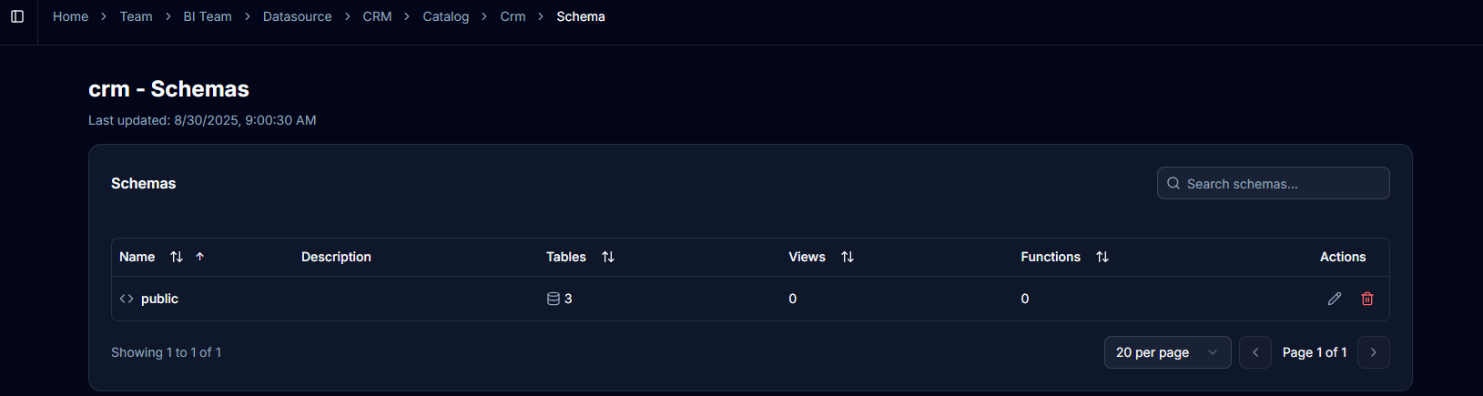Click the Actions column header
The width and height of the screenshot is (1483, 396).
coord(1343,257)
